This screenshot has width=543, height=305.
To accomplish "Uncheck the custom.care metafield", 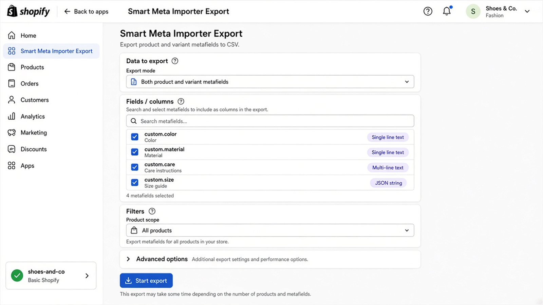I will click(135, 167).
